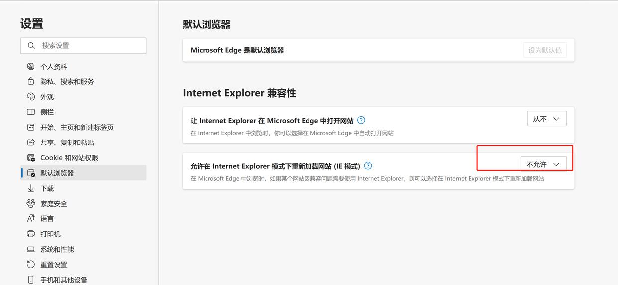
Task: Click the 设置 page title
Action: click(x=32, y=24)
